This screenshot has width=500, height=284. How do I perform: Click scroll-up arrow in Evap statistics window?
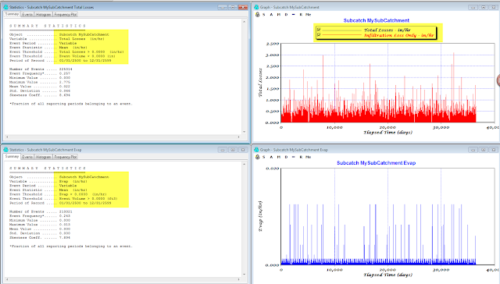click(245, 165)
